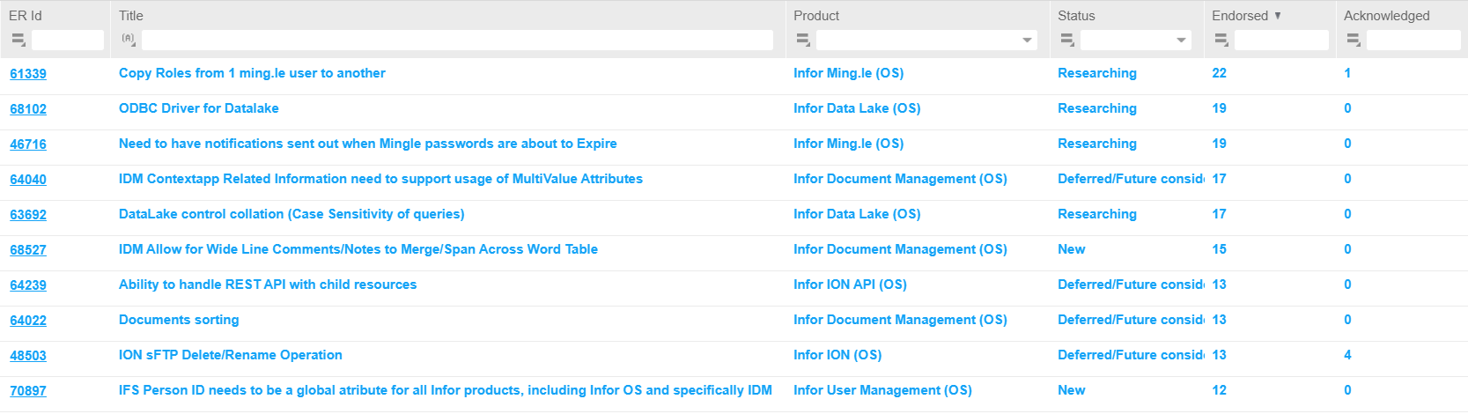Sort by Title column header

[131, 16]
